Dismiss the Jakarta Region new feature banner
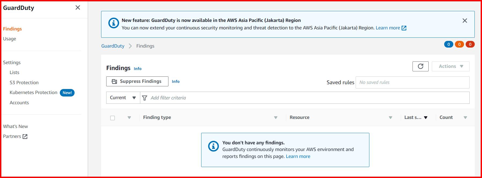 pos(465,21)
